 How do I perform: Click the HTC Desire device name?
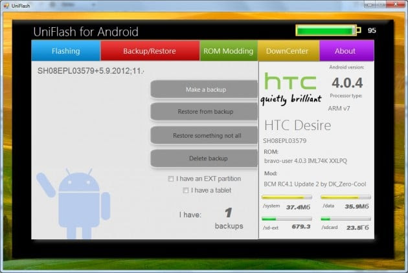298,126
